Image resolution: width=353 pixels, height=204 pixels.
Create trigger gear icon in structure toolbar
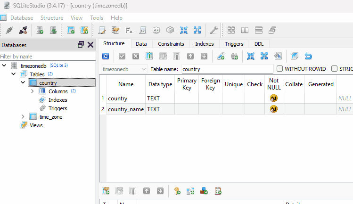click(234, 56)
